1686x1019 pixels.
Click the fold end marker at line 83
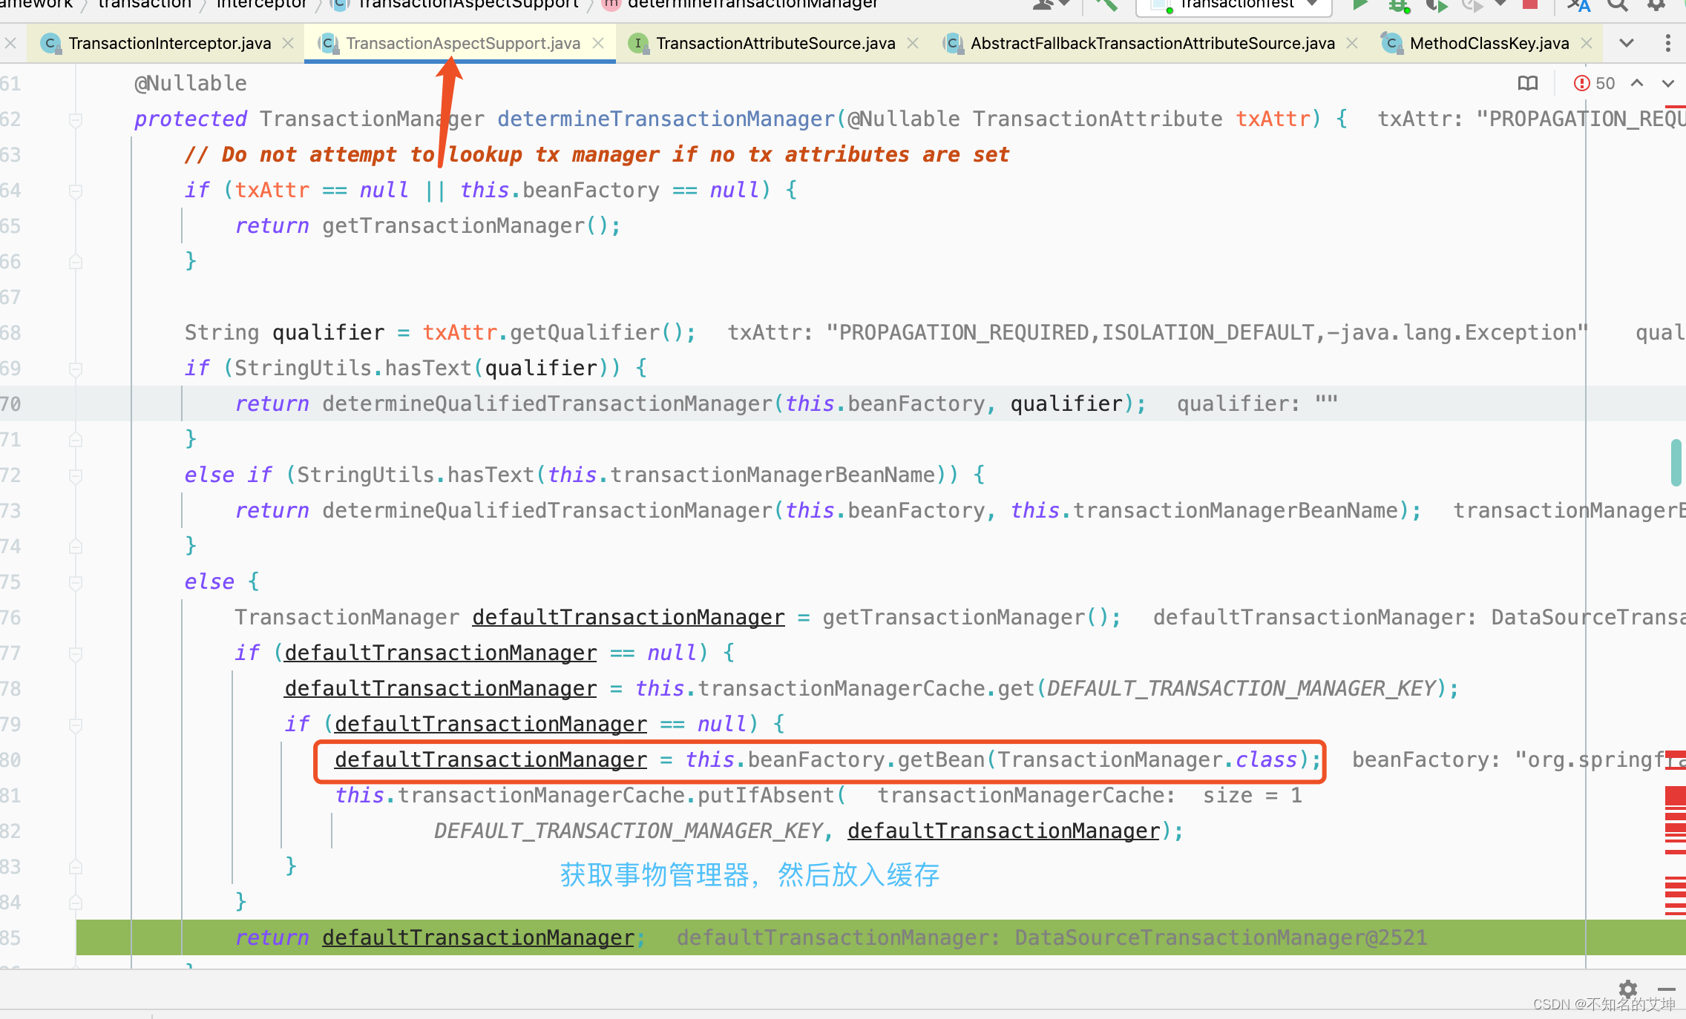click(75, 866)
